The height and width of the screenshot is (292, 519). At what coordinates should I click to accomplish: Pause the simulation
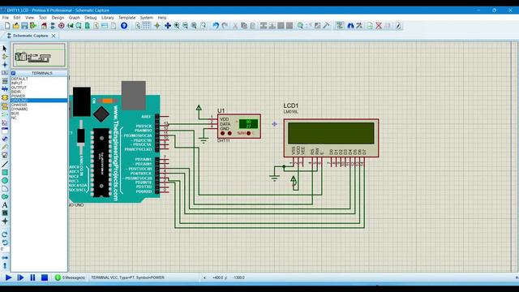pos(32,277)
